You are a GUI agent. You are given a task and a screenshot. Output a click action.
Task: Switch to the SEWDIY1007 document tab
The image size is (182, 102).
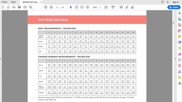(x=30, y=2)
